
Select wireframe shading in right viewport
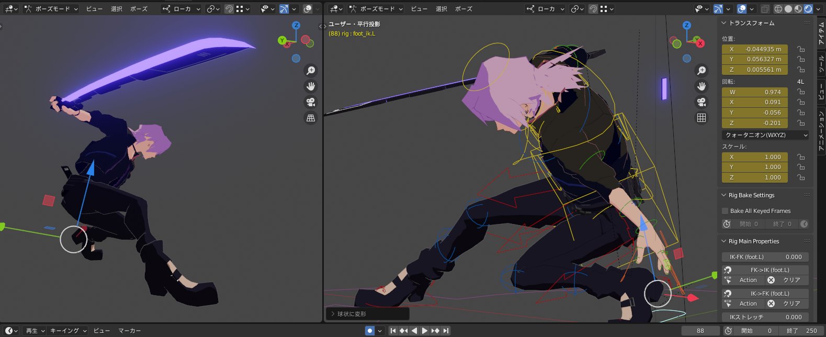pos(778,9)
